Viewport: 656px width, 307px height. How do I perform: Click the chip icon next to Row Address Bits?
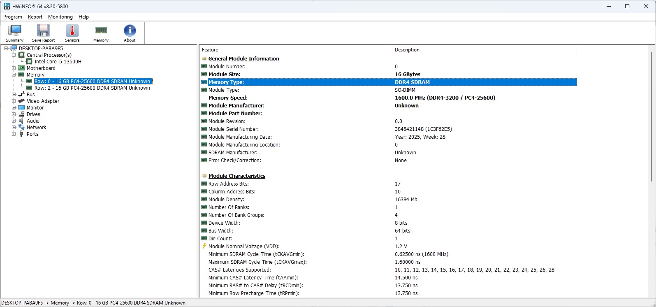coord(204,184)
